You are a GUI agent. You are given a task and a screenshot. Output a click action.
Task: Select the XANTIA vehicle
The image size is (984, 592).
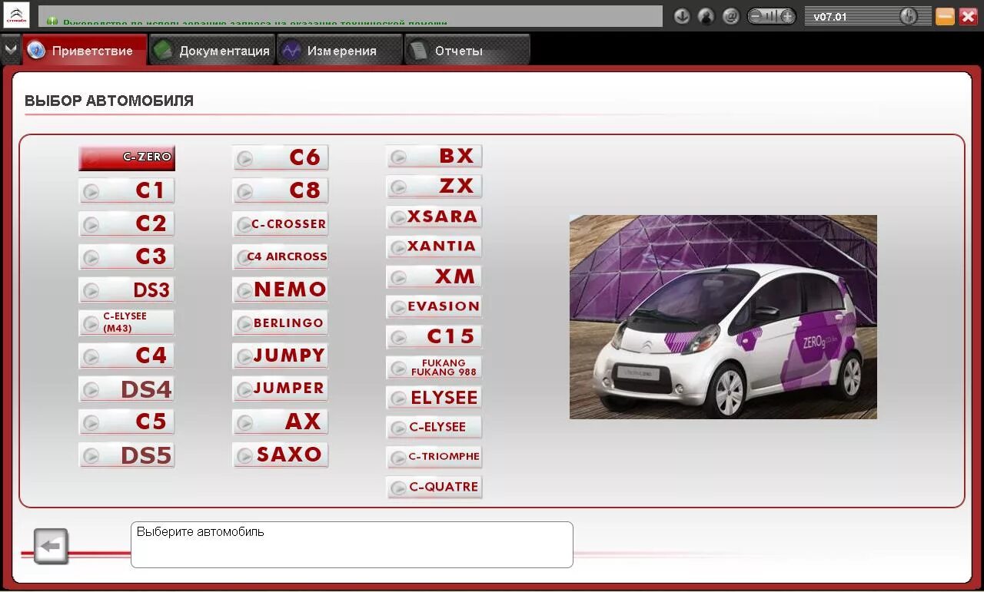tap(434, 246)
